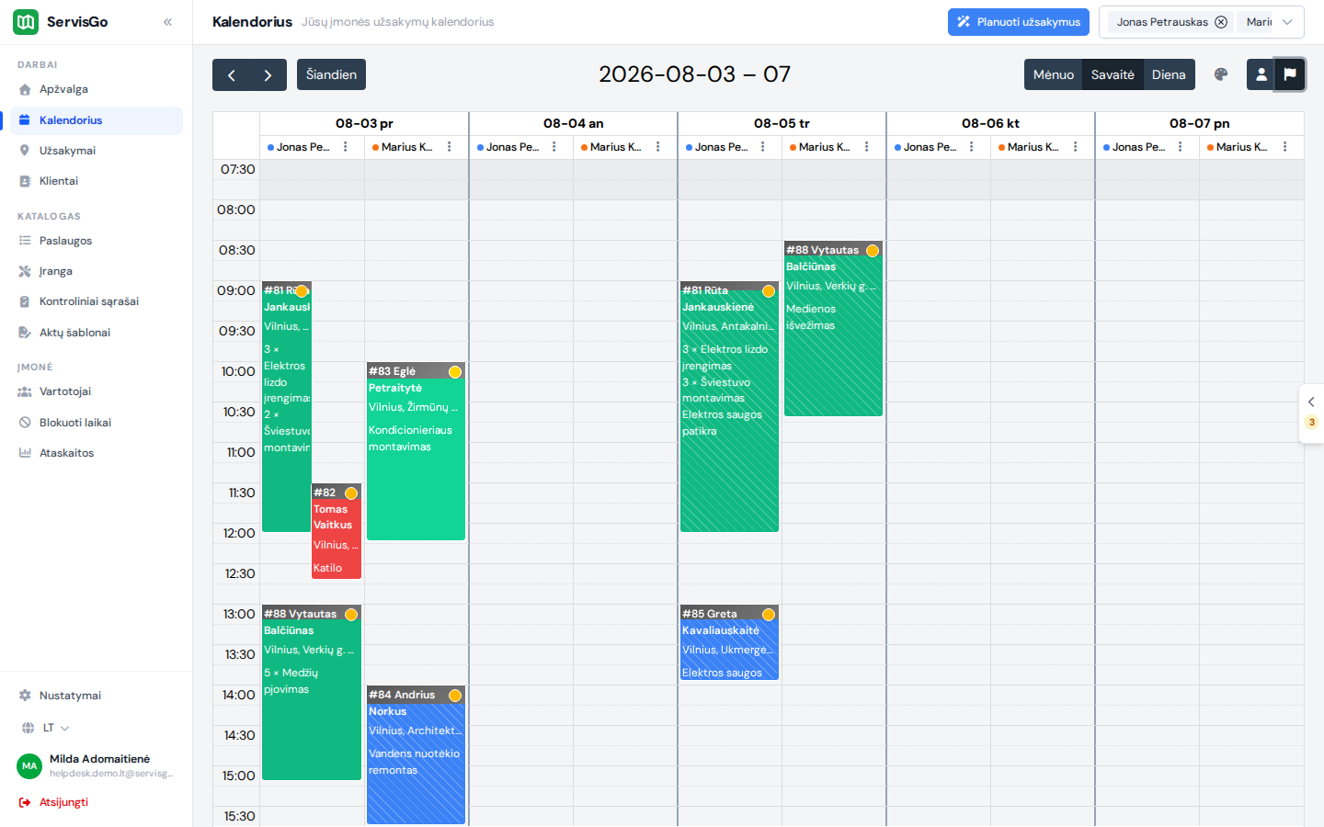
Task: Open the Marius K... column menu on 08-04
Action: 658,147
